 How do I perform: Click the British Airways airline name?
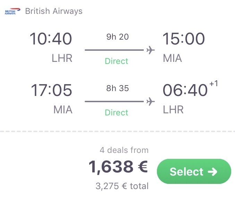point(54,11)
